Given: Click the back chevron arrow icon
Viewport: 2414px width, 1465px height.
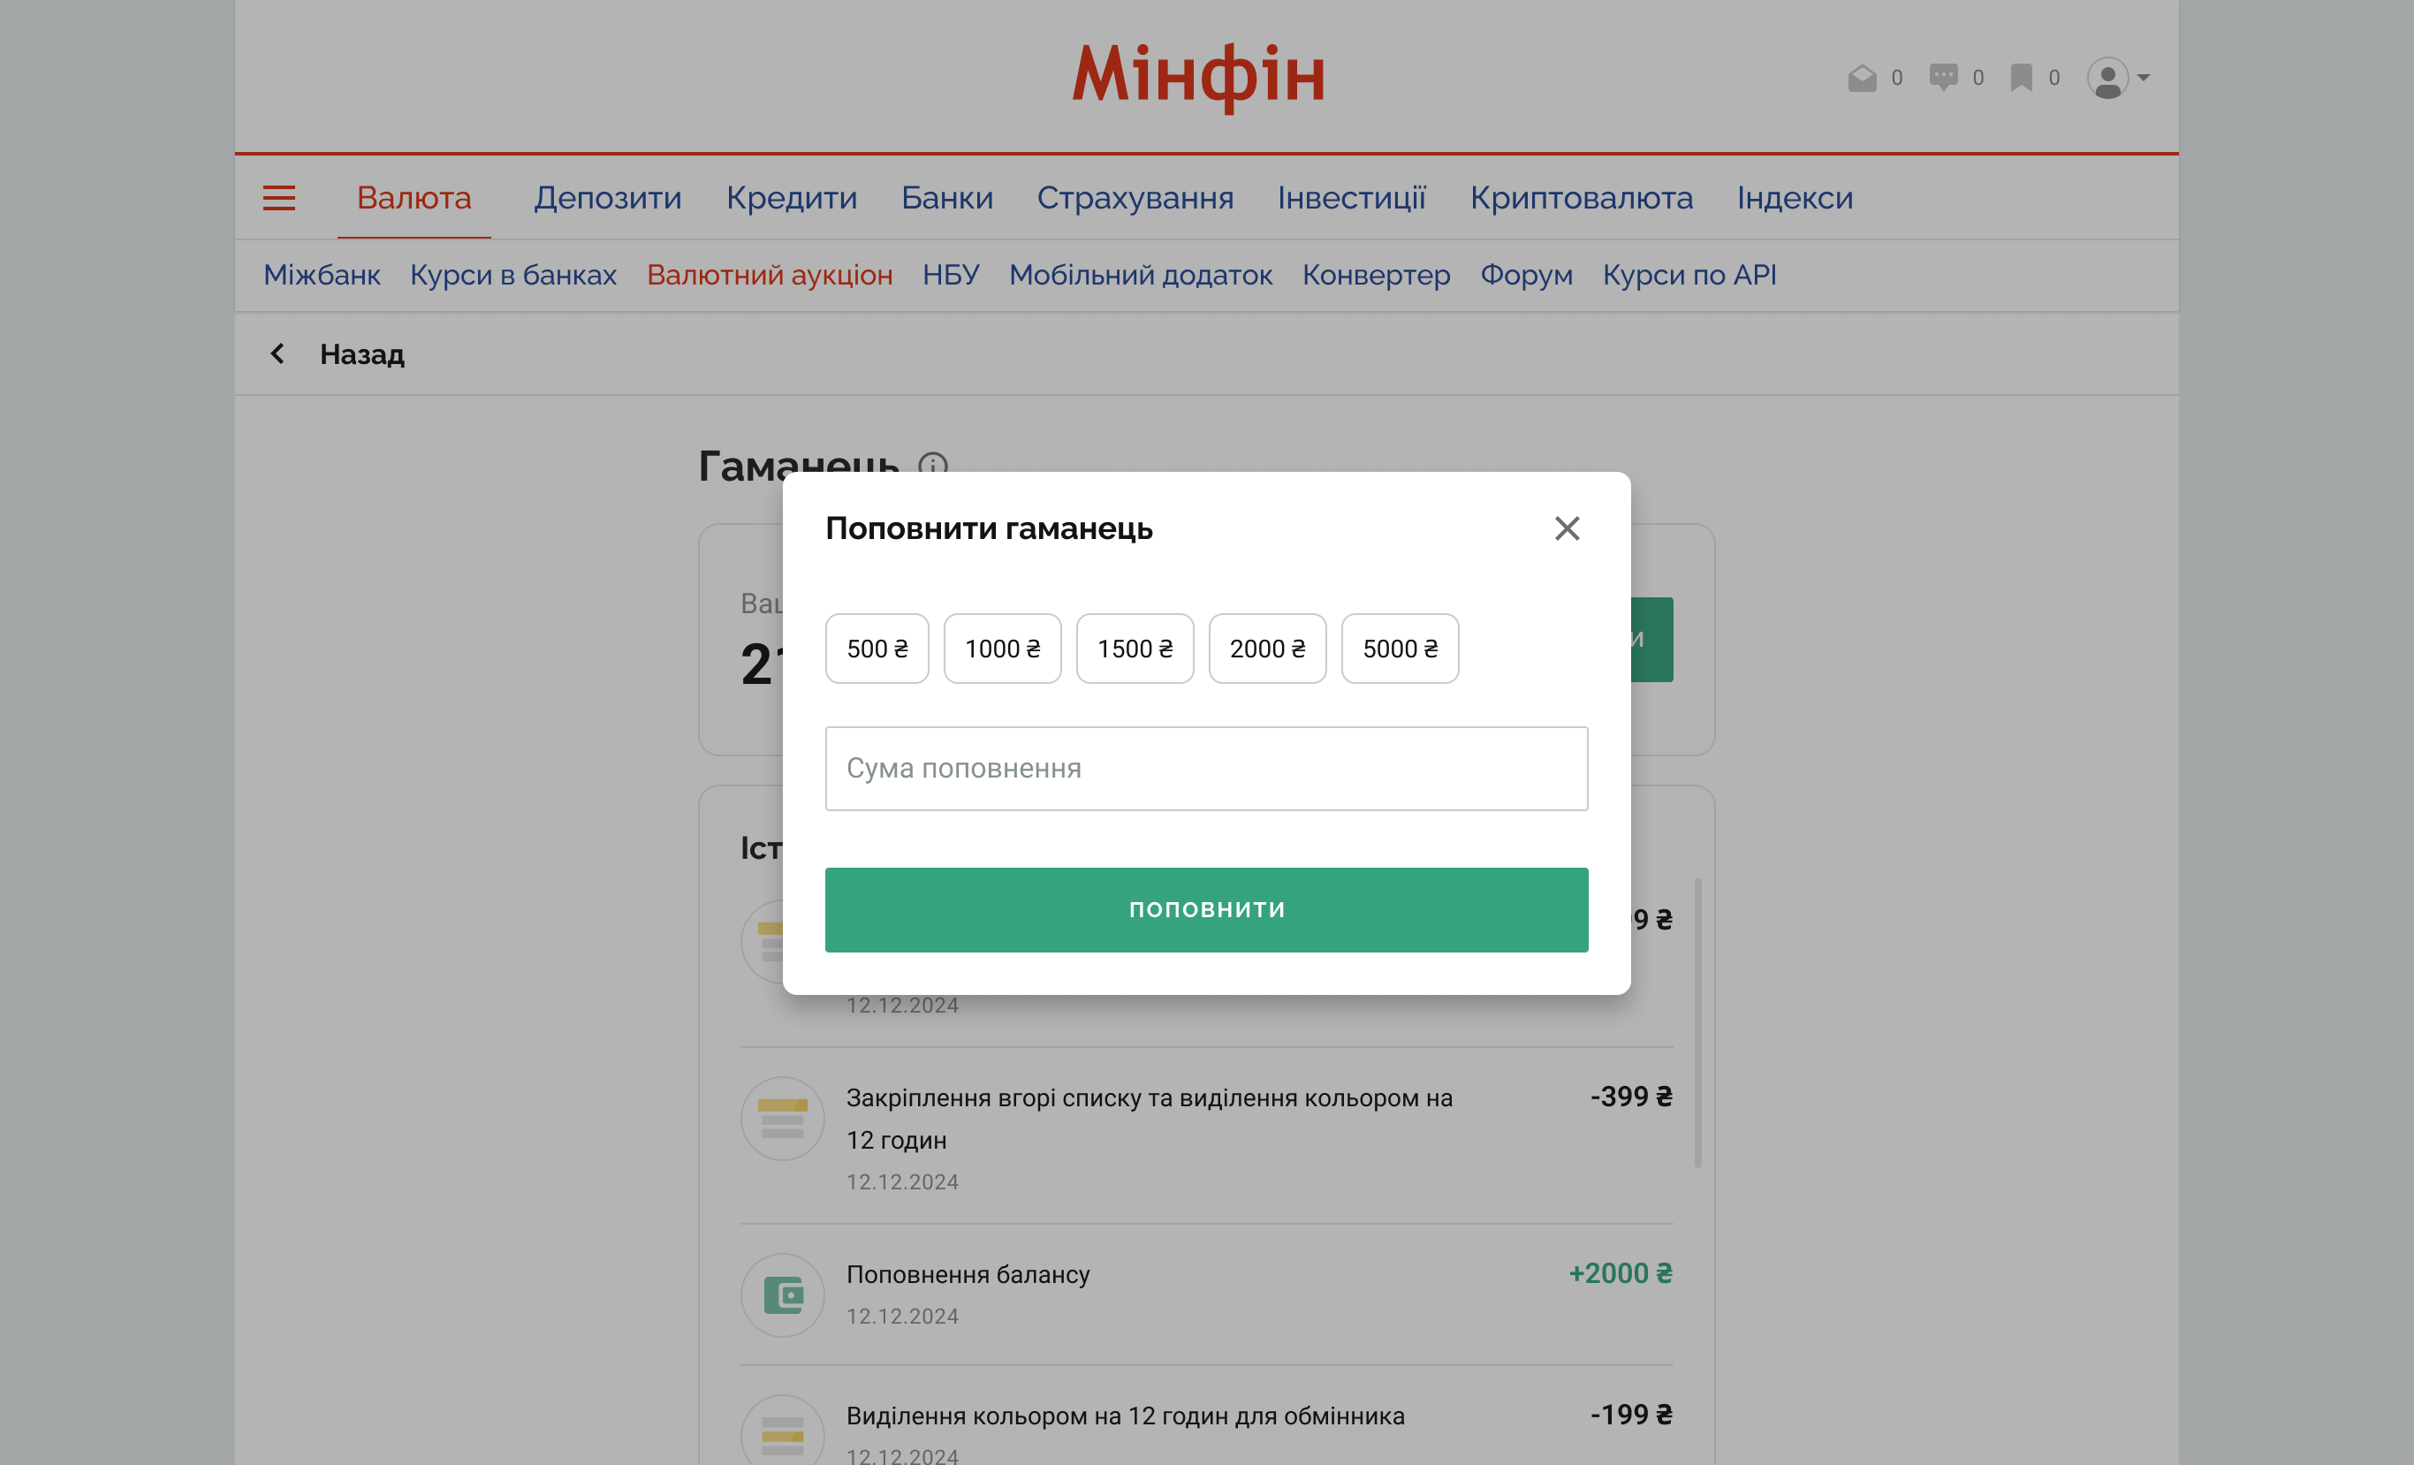Looking at the screenshot, I should pyautogui.click(x=278, y=353).
